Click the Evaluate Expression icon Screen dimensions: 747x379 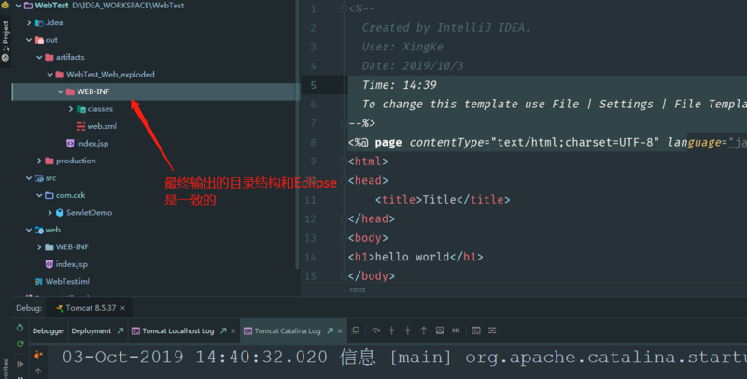pyautogui.click(x=476, y=330)
